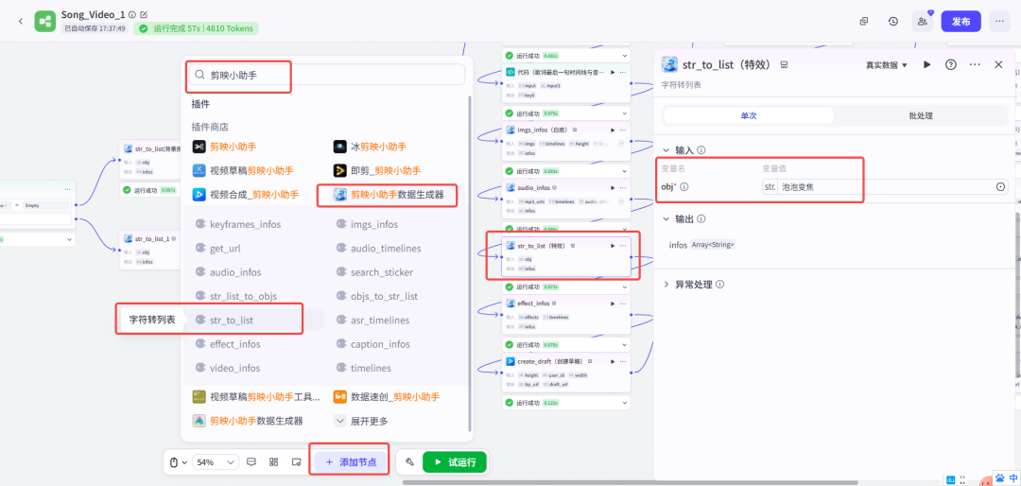1021x486 pixels.
Task: Choose the timelines tool
Action: [x=363, y=368]
